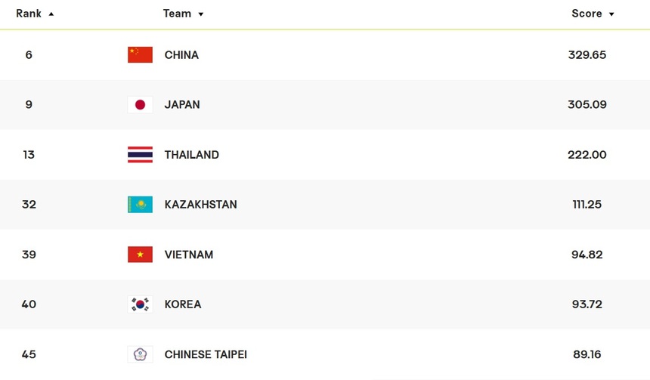Sort the table by Score column

(593, 14)
